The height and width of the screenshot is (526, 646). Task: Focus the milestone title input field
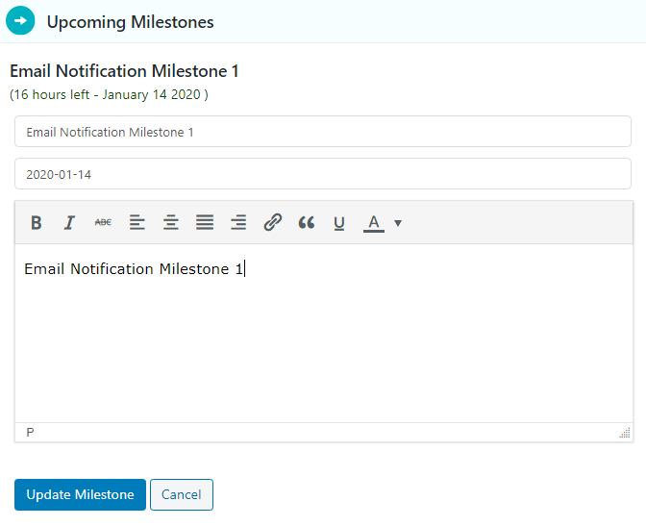pyautogui.click(x=323, y=132)
